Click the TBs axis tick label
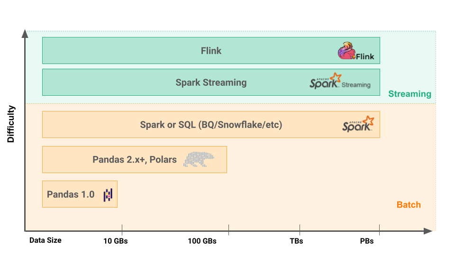This screenshot has height=256, width=455. coord(296,241)
